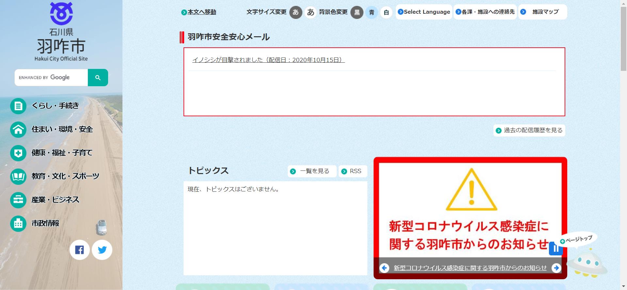Viewport: 627px width, 290px height.
Task: Open the くらし・手続き menu
Action: [55, 106]
